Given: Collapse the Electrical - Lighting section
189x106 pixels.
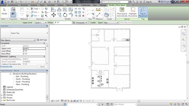Looking at the screenshot, I should (44, 56).
